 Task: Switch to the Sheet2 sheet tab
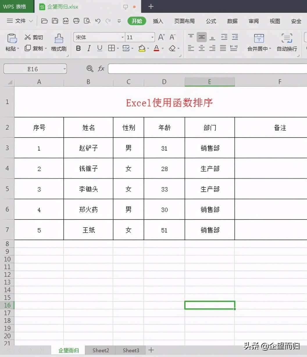pos(101,350)
